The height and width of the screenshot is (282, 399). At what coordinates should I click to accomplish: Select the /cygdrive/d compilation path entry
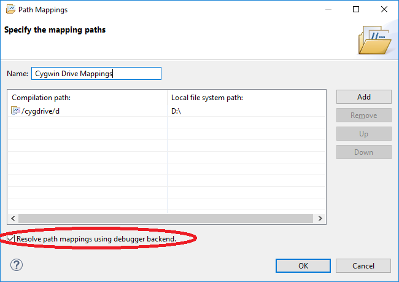point(41,111)
